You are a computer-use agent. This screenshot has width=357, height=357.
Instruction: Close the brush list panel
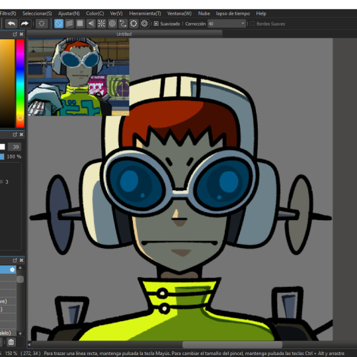pos(21,260)
